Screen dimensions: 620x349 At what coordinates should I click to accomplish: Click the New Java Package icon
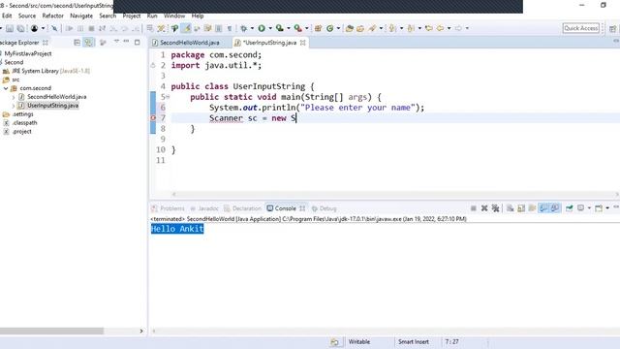pyautogui.click(x=318, y=28)
